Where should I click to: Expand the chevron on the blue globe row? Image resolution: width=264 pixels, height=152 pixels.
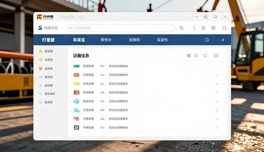pyautogui.click(x=217, y=101)
